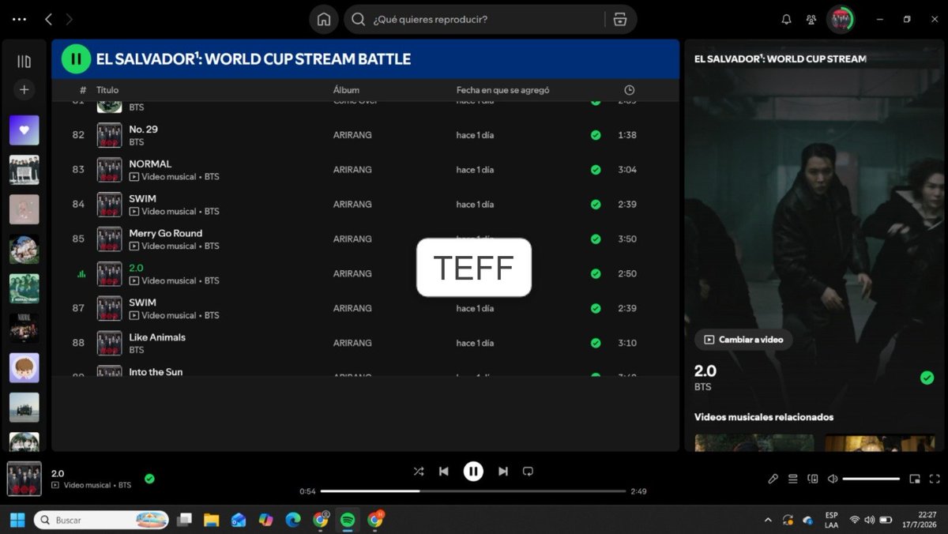The width and height of the screenshot is (948, 534).
Task: Open the profile avatar menu
Action: pyautogui.click(x=841, y=19)
